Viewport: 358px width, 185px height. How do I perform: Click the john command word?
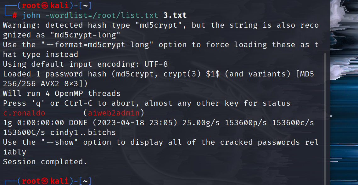click(x=31, y=15)
